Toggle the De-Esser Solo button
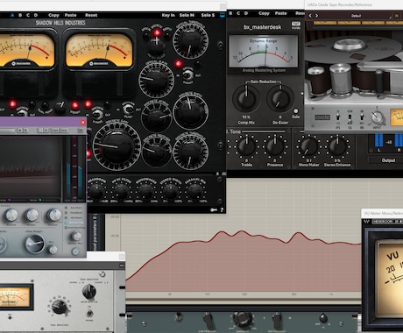The width and height of the screenshot is (403, 333). pos(296,111)
